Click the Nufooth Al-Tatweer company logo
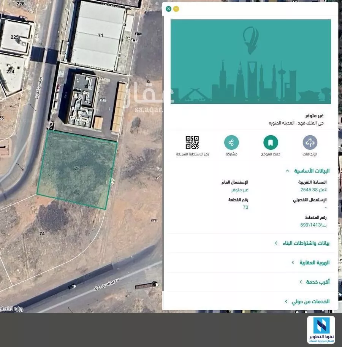Screen dimensions: 342x347 pos(321,330)
